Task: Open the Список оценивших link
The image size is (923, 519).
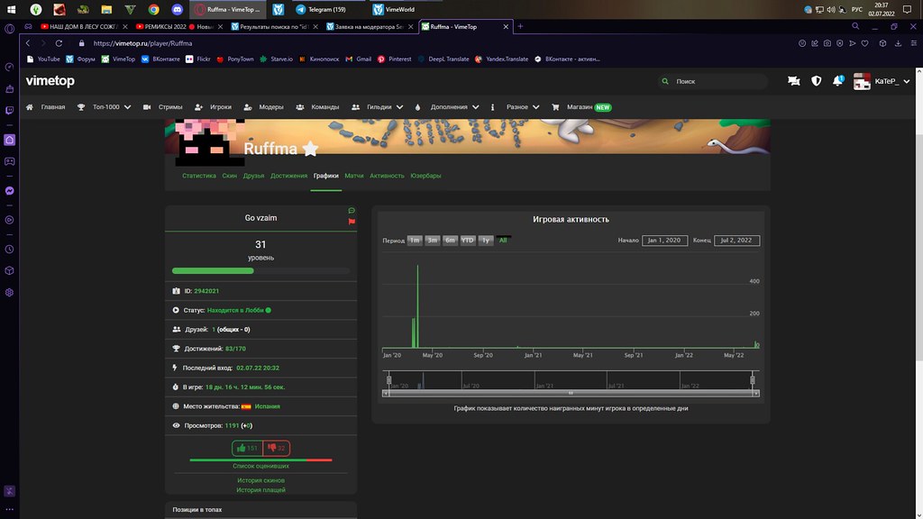Action: click(261, 466)
